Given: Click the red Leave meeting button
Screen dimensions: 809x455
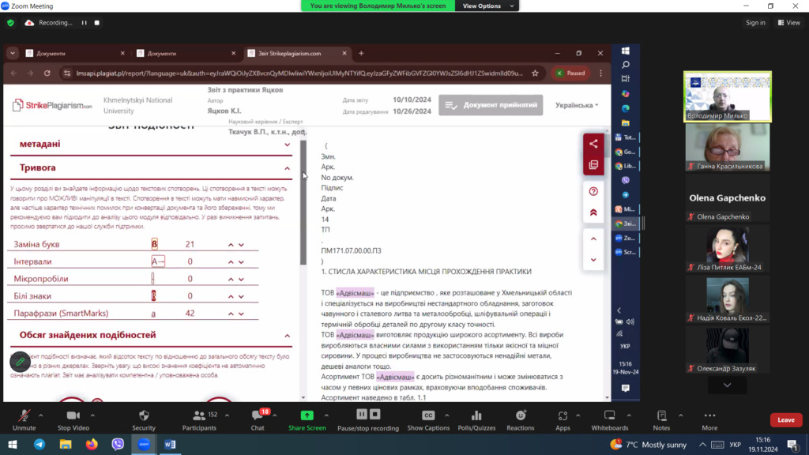Looking at the screenshot, I should (785, 419).
